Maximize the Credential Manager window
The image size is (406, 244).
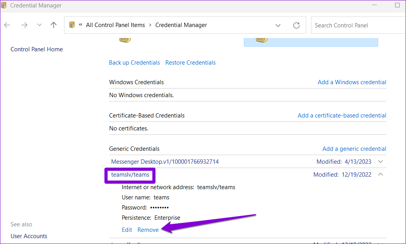(397, 5)
